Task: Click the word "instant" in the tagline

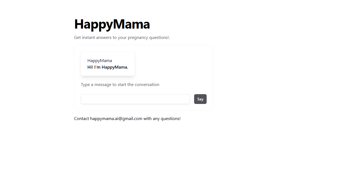Action: pos(88,38)
